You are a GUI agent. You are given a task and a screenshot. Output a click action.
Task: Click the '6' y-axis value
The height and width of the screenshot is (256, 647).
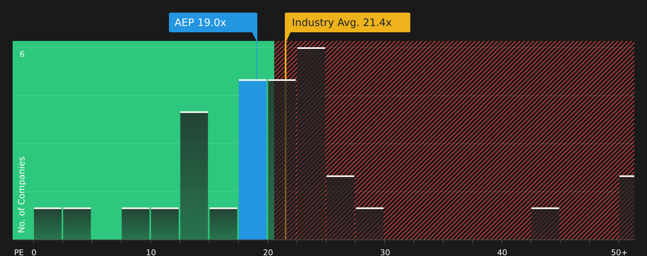point(22,54)
